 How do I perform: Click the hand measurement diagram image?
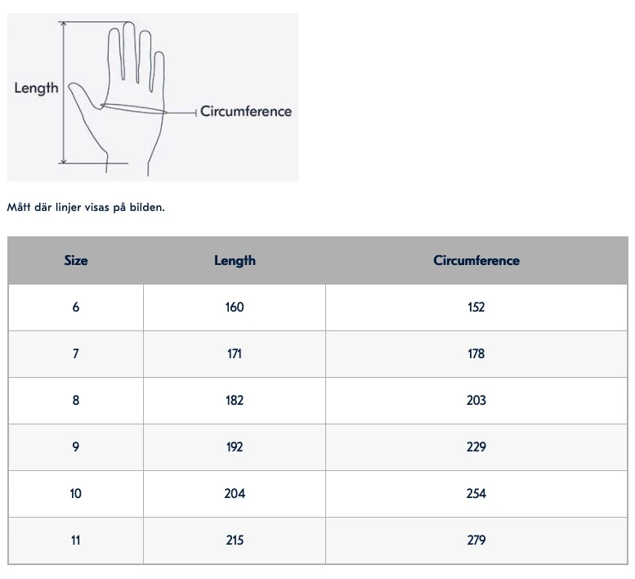pos(153,96)
